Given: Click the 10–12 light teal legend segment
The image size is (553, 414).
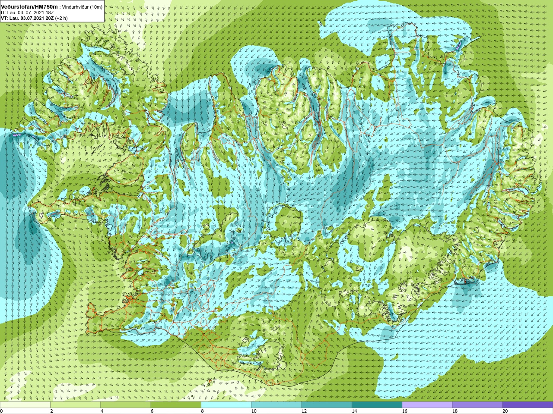Looking at the screenshot, I should tap(276, 405).
